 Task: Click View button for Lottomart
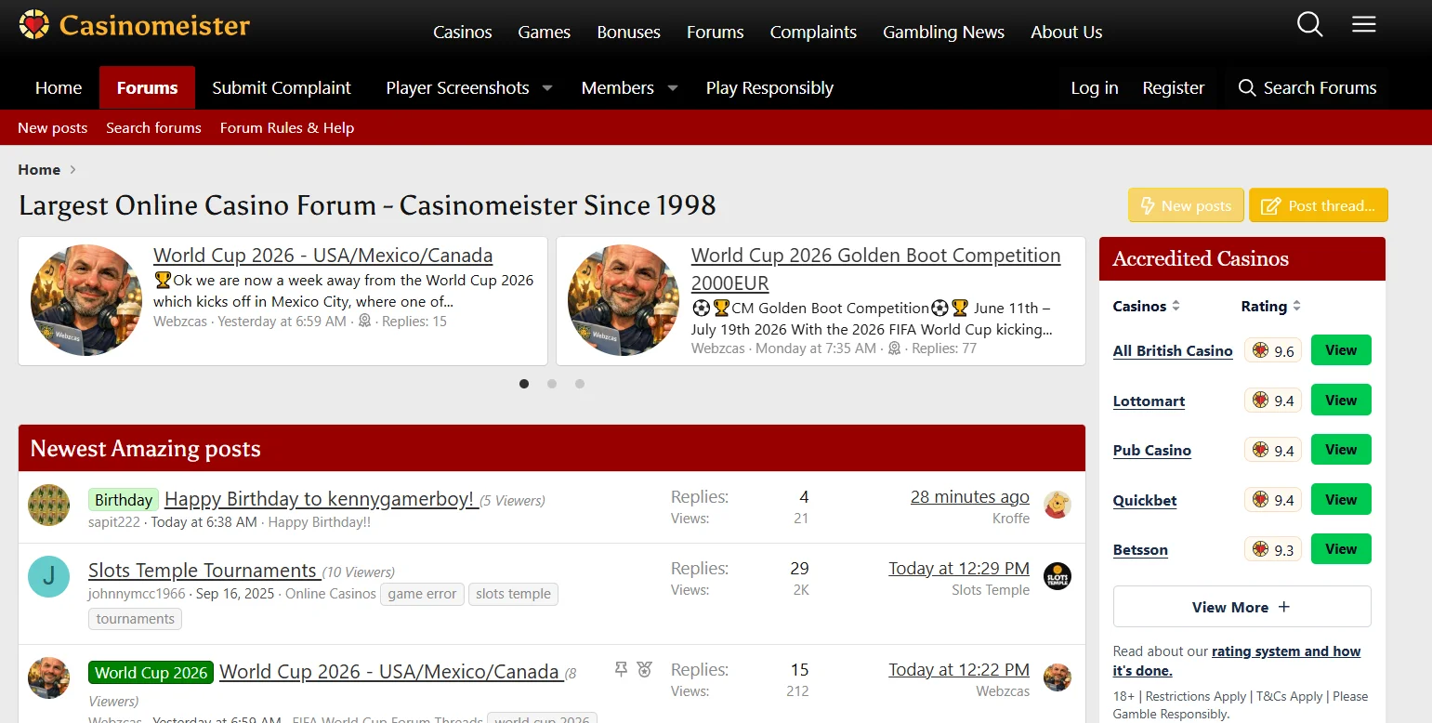pos(1341,401)
